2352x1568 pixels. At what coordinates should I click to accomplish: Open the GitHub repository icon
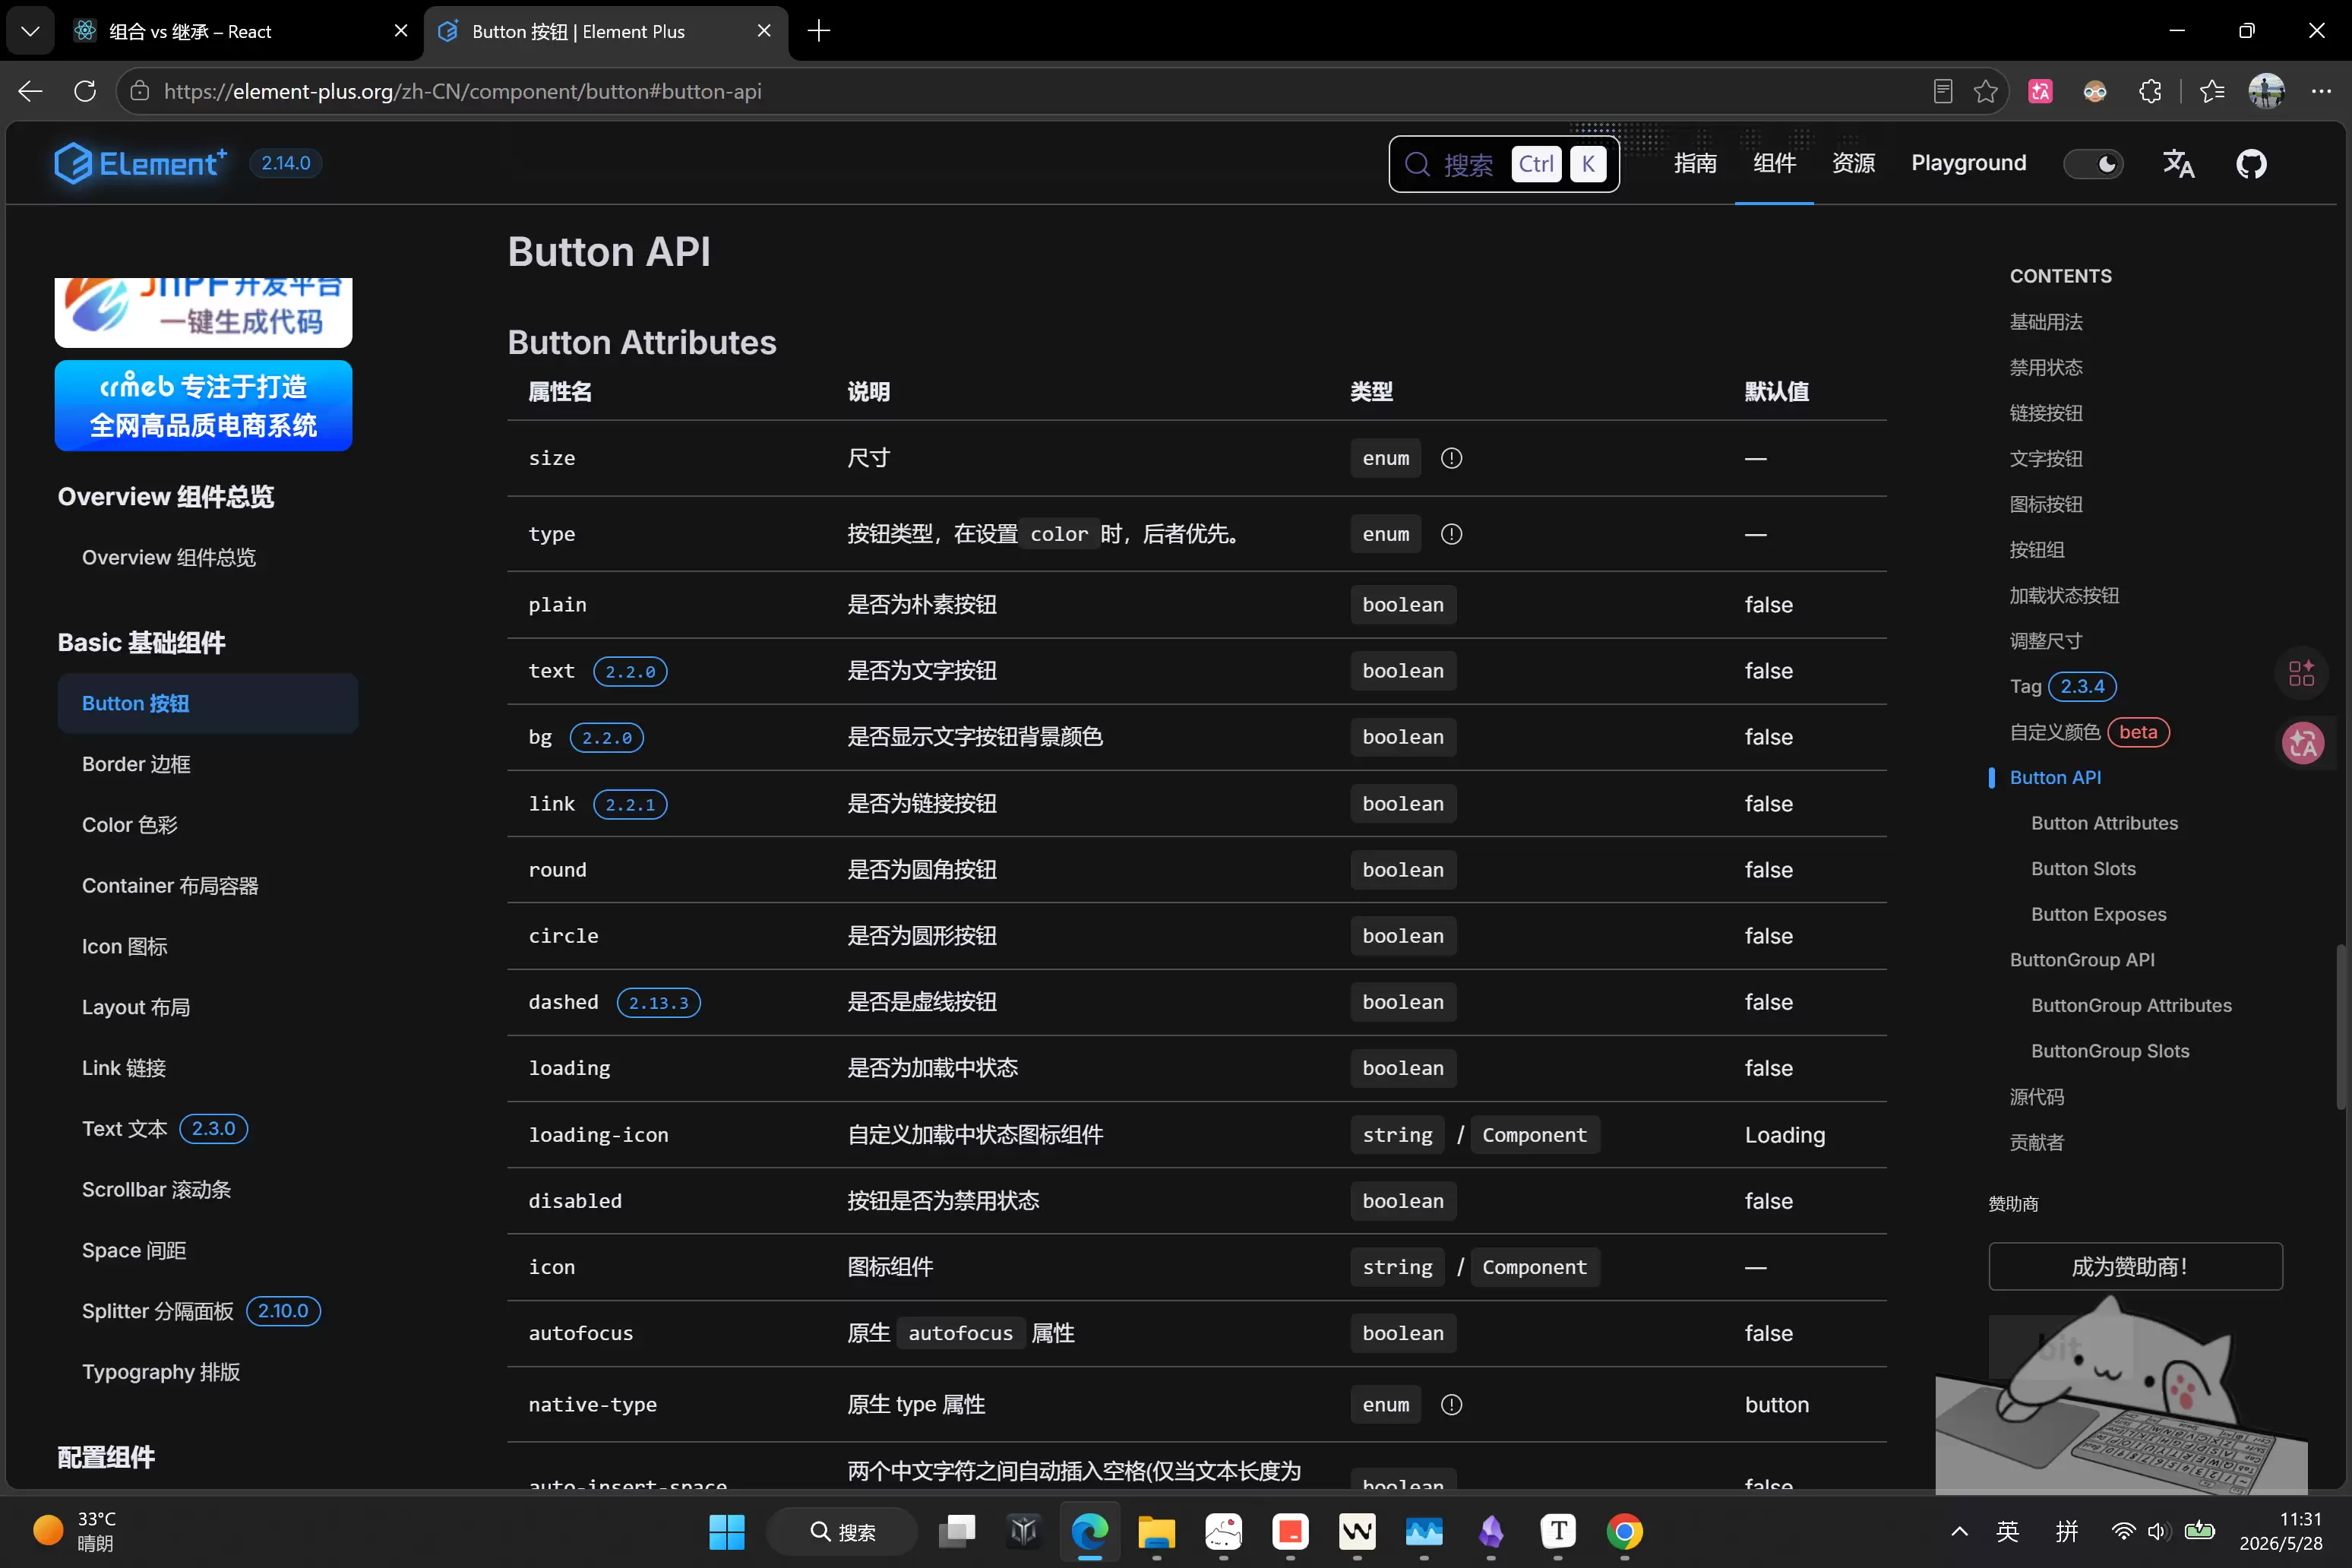pos(2251,163)
